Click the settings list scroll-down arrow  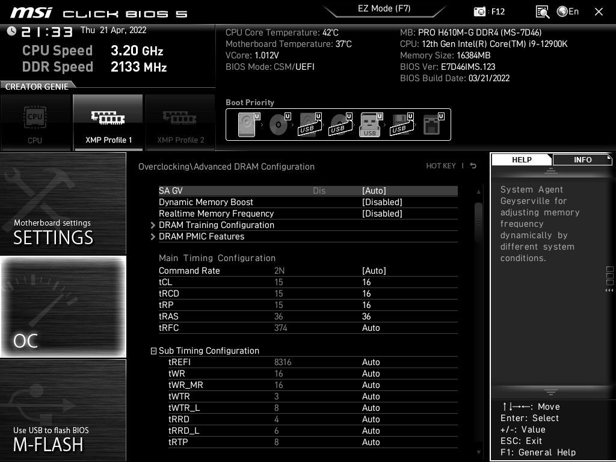pyautogui.click(x=478, y=452)
